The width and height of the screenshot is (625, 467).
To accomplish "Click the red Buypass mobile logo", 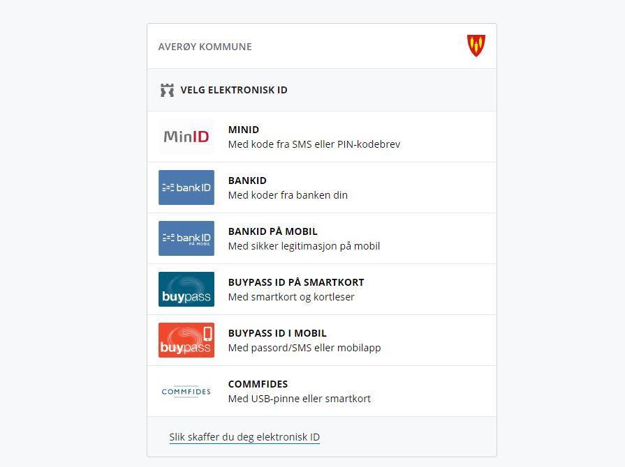I will (186, 340).
